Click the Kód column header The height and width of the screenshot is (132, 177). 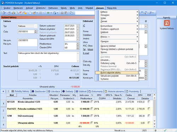point(12,95)
